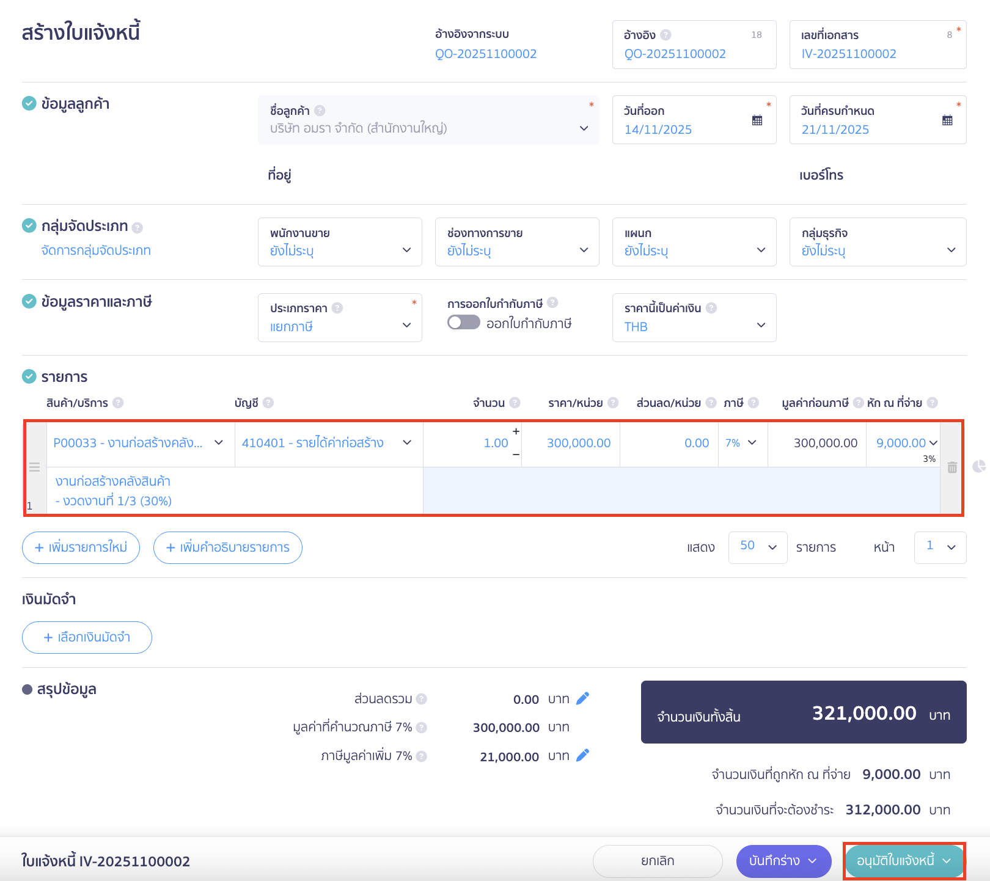Toggle ออกใบกำกับภาษี switch
990x881 pixels.
[x=463, y=323]
